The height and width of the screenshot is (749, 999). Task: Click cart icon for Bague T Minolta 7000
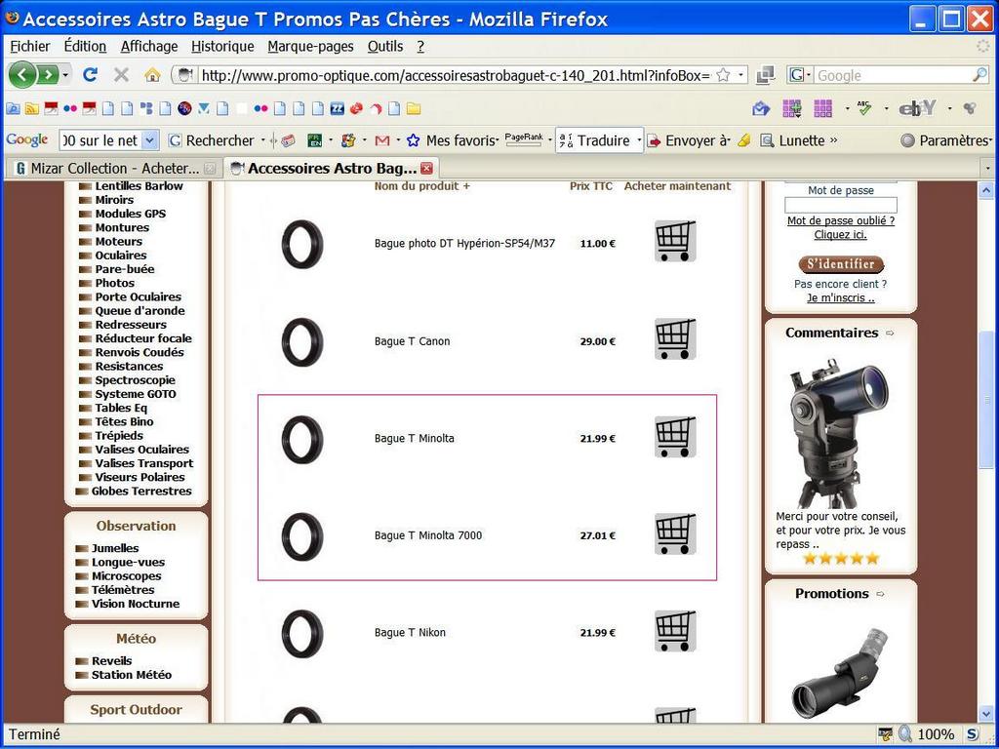pos(675,534)
